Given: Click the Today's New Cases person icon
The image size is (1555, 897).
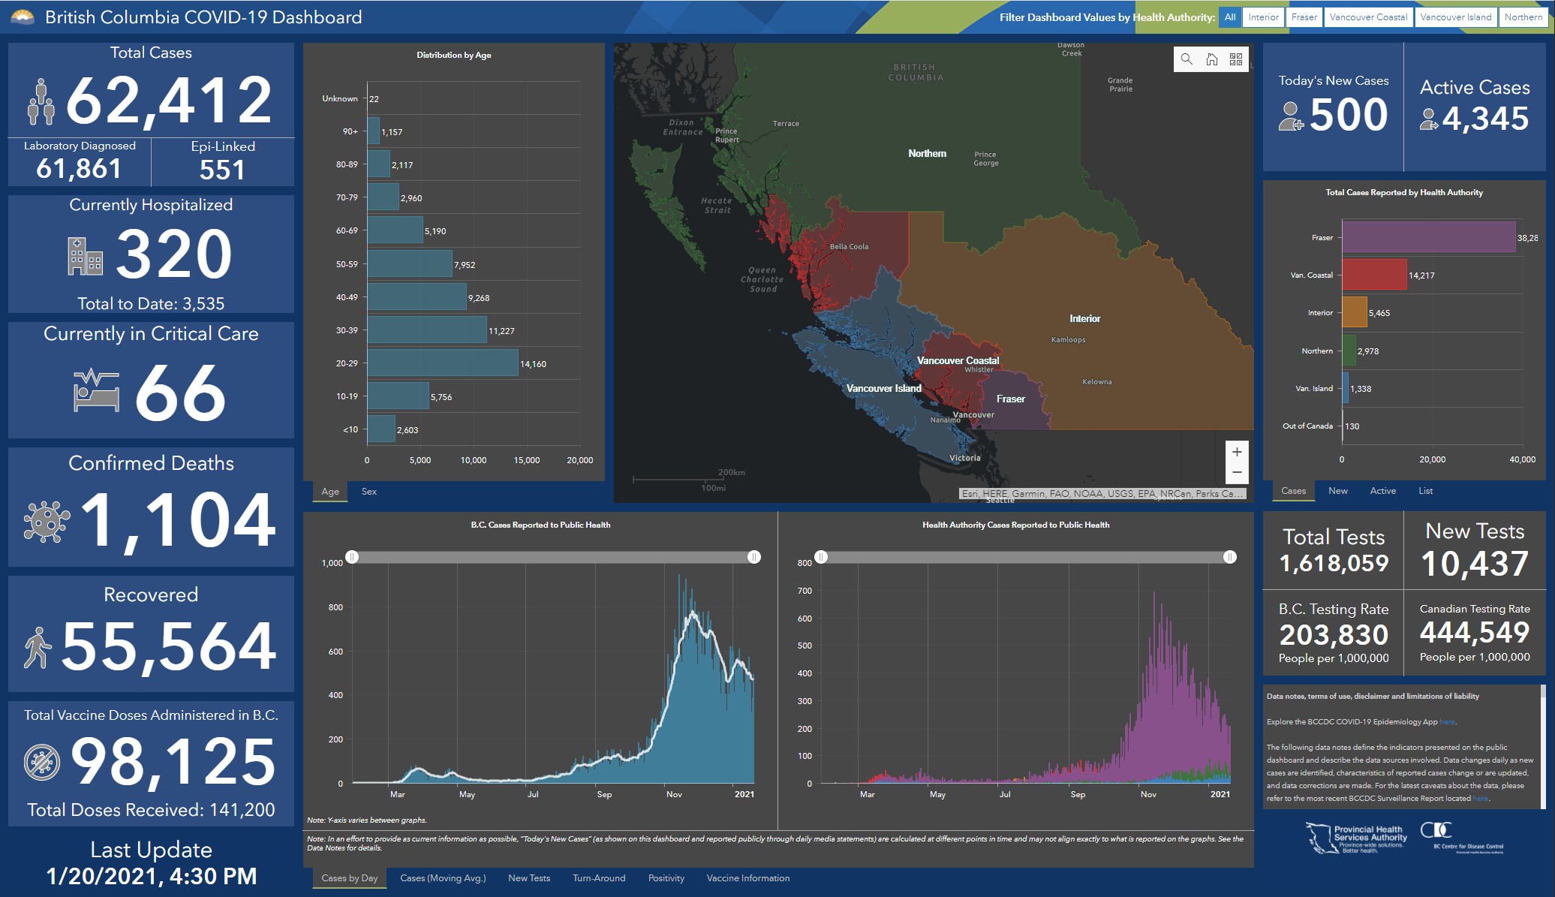Looking at the screenshot, I should (x=1291, y=116).
